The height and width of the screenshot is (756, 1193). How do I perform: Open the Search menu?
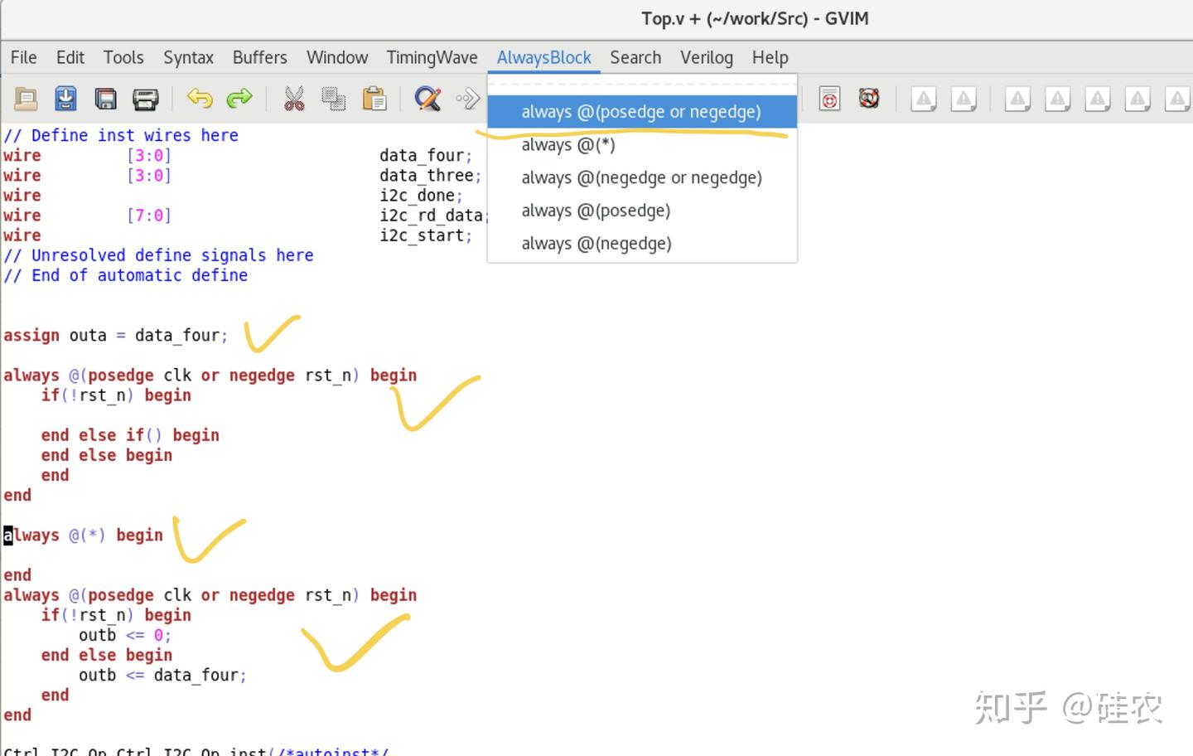[635, 57]
